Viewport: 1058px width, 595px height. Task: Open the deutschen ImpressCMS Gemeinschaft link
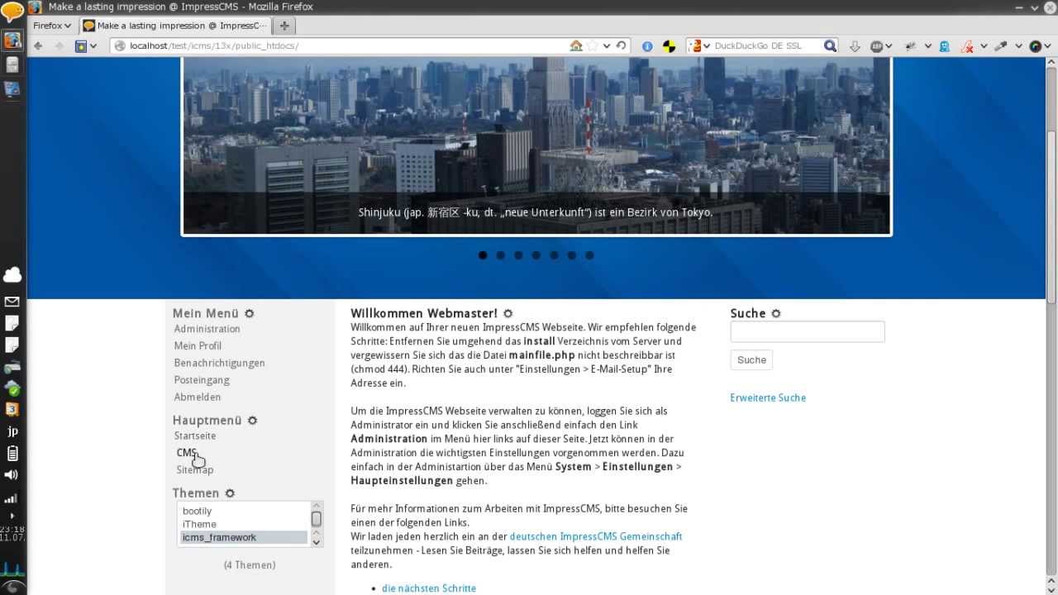click(x=596, y=536)
